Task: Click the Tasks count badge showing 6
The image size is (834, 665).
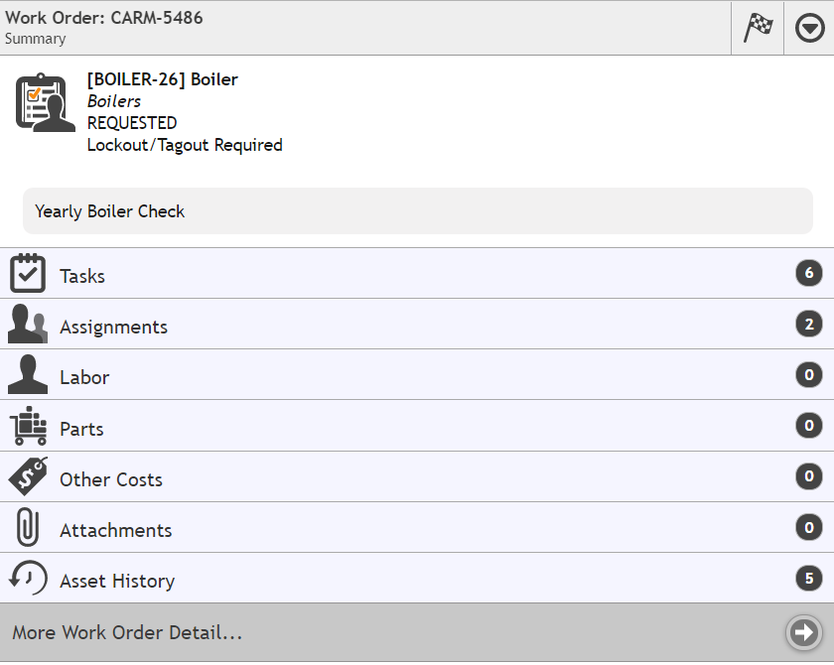Action: 809,273
